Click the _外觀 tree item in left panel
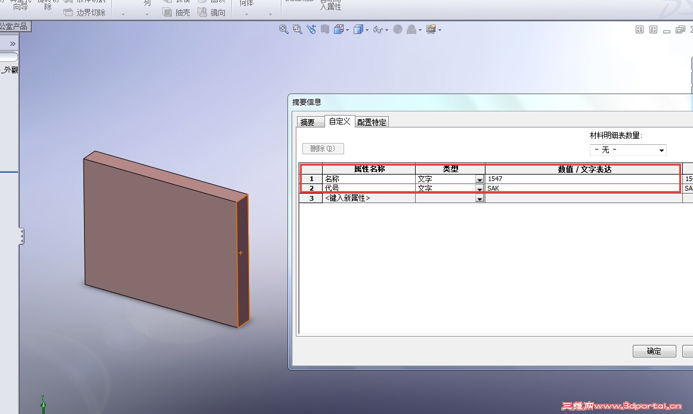Viewport: 693px width, 414px height. pos(10,69)
